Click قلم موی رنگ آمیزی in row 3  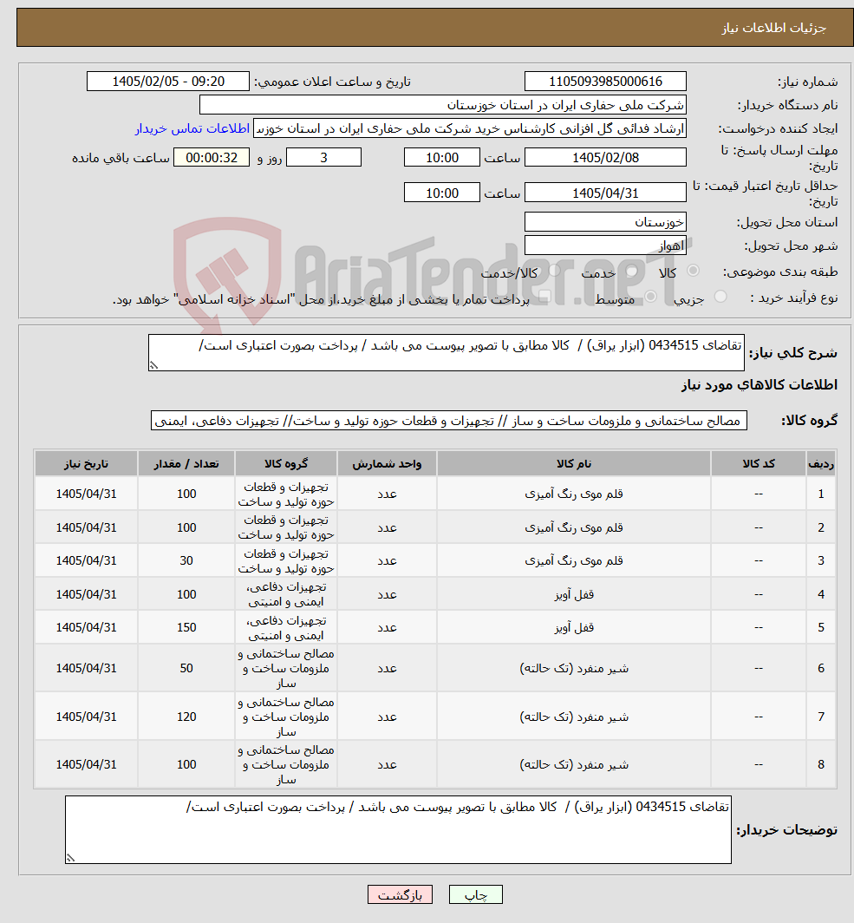[573, 560]
